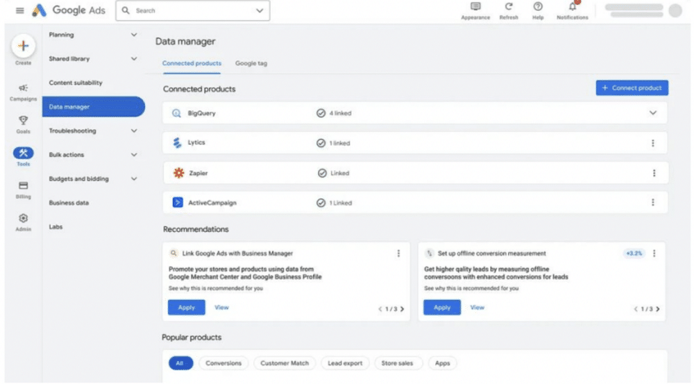Click the Zapier product icon

coord(178,173)
